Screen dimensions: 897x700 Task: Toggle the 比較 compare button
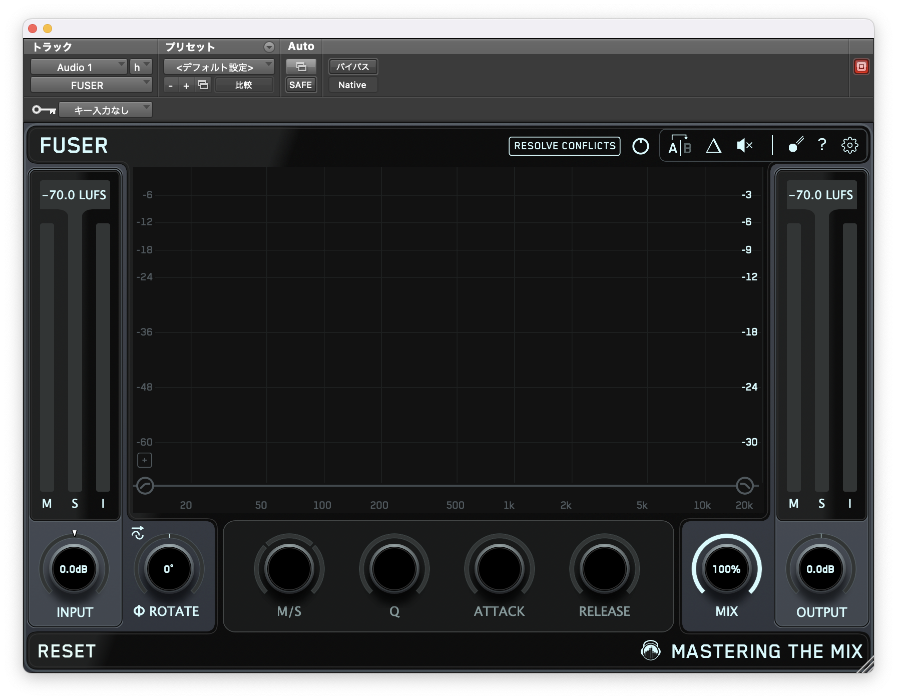click(x=244, y=85)
